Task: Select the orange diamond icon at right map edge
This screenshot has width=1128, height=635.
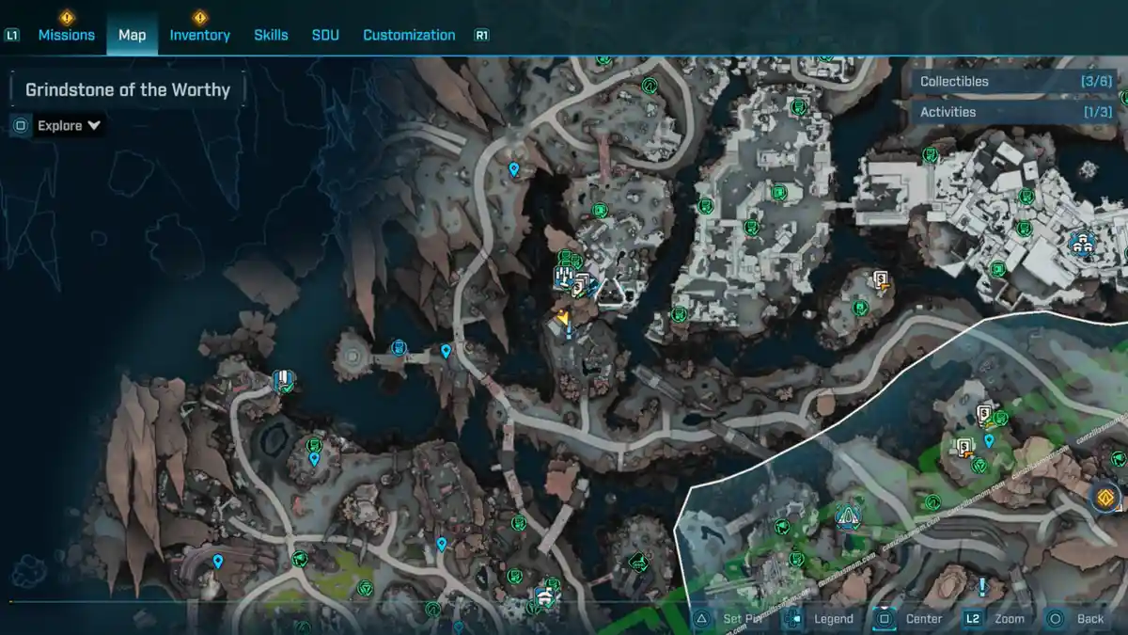Action: (1106, 496)
